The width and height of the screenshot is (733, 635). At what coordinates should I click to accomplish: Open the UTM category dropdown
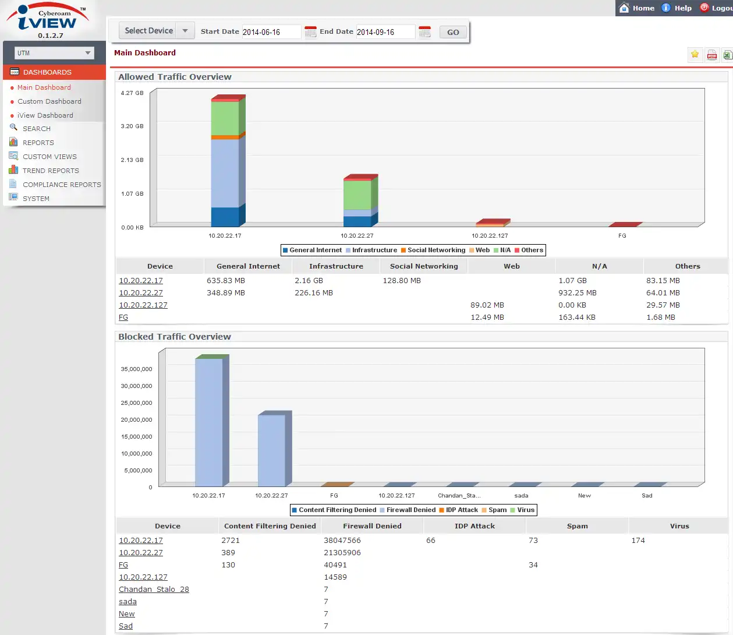coord(54,53)
